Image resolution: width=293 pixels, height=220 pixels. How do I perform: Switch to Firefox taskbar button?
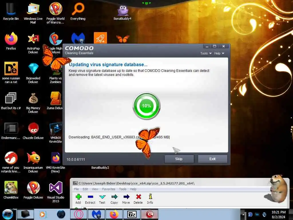point(114,214)
